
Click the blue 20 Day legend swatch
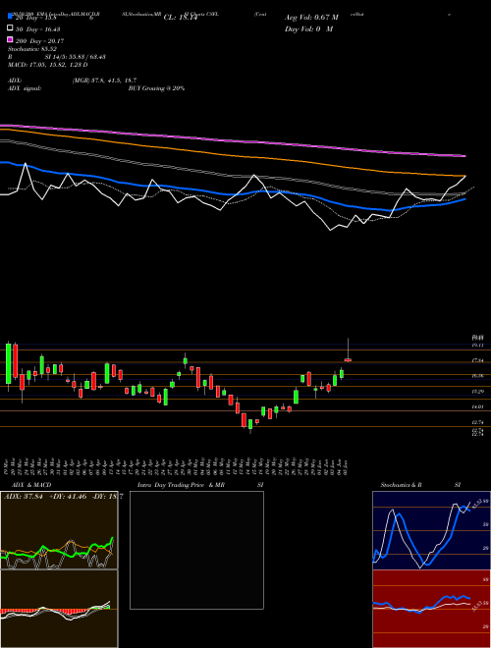click(11, 17)
